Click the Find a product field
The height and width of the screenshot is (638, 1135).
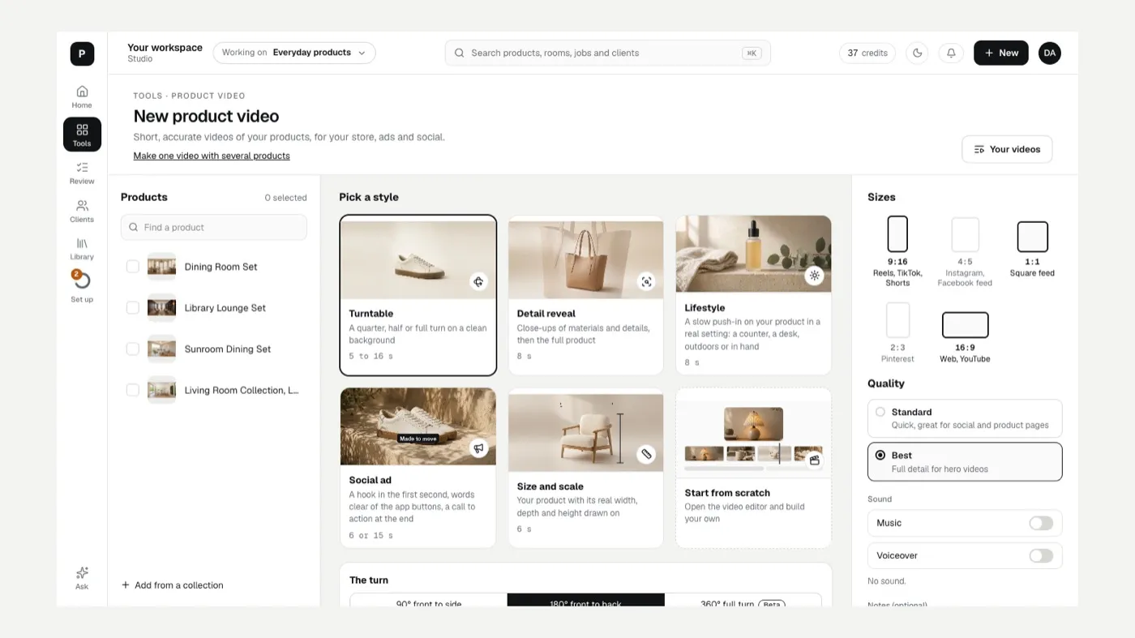coord(214,228)
